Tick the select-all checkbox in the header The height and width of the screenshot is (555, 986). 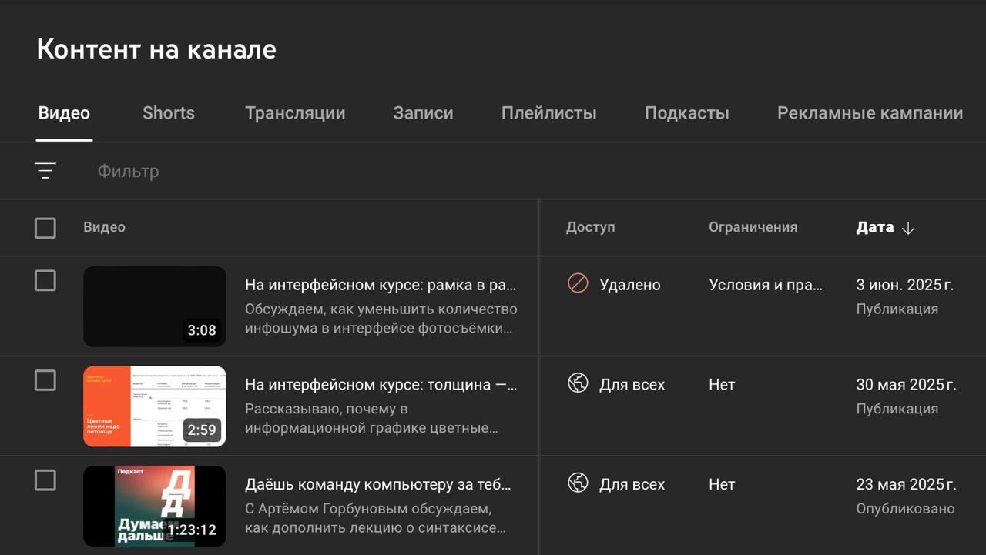[45, 228]
